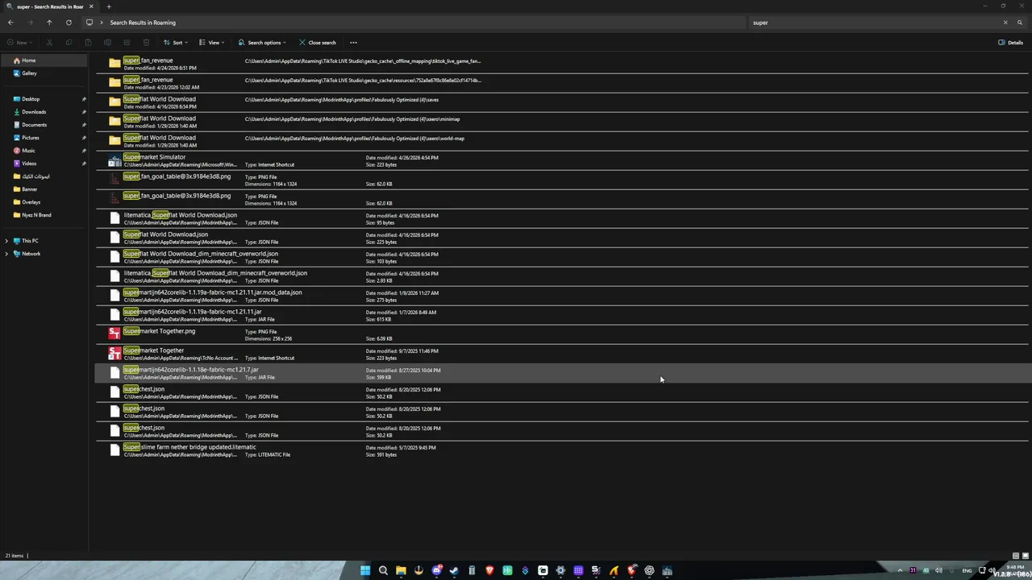
Task: Open Home in the navigation pane
Action: (44, 60)
